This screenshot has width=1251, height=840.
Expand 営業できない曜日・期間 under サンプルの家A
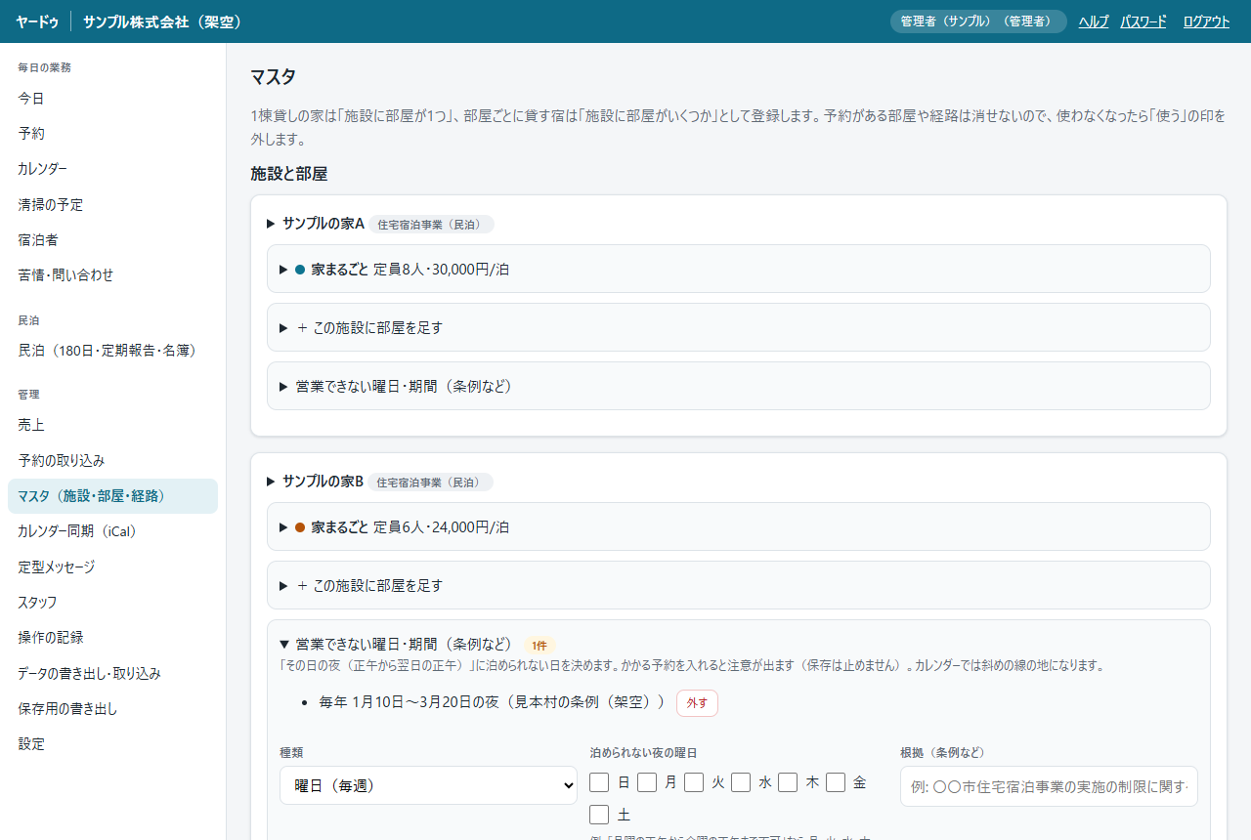tap(738, 386)
